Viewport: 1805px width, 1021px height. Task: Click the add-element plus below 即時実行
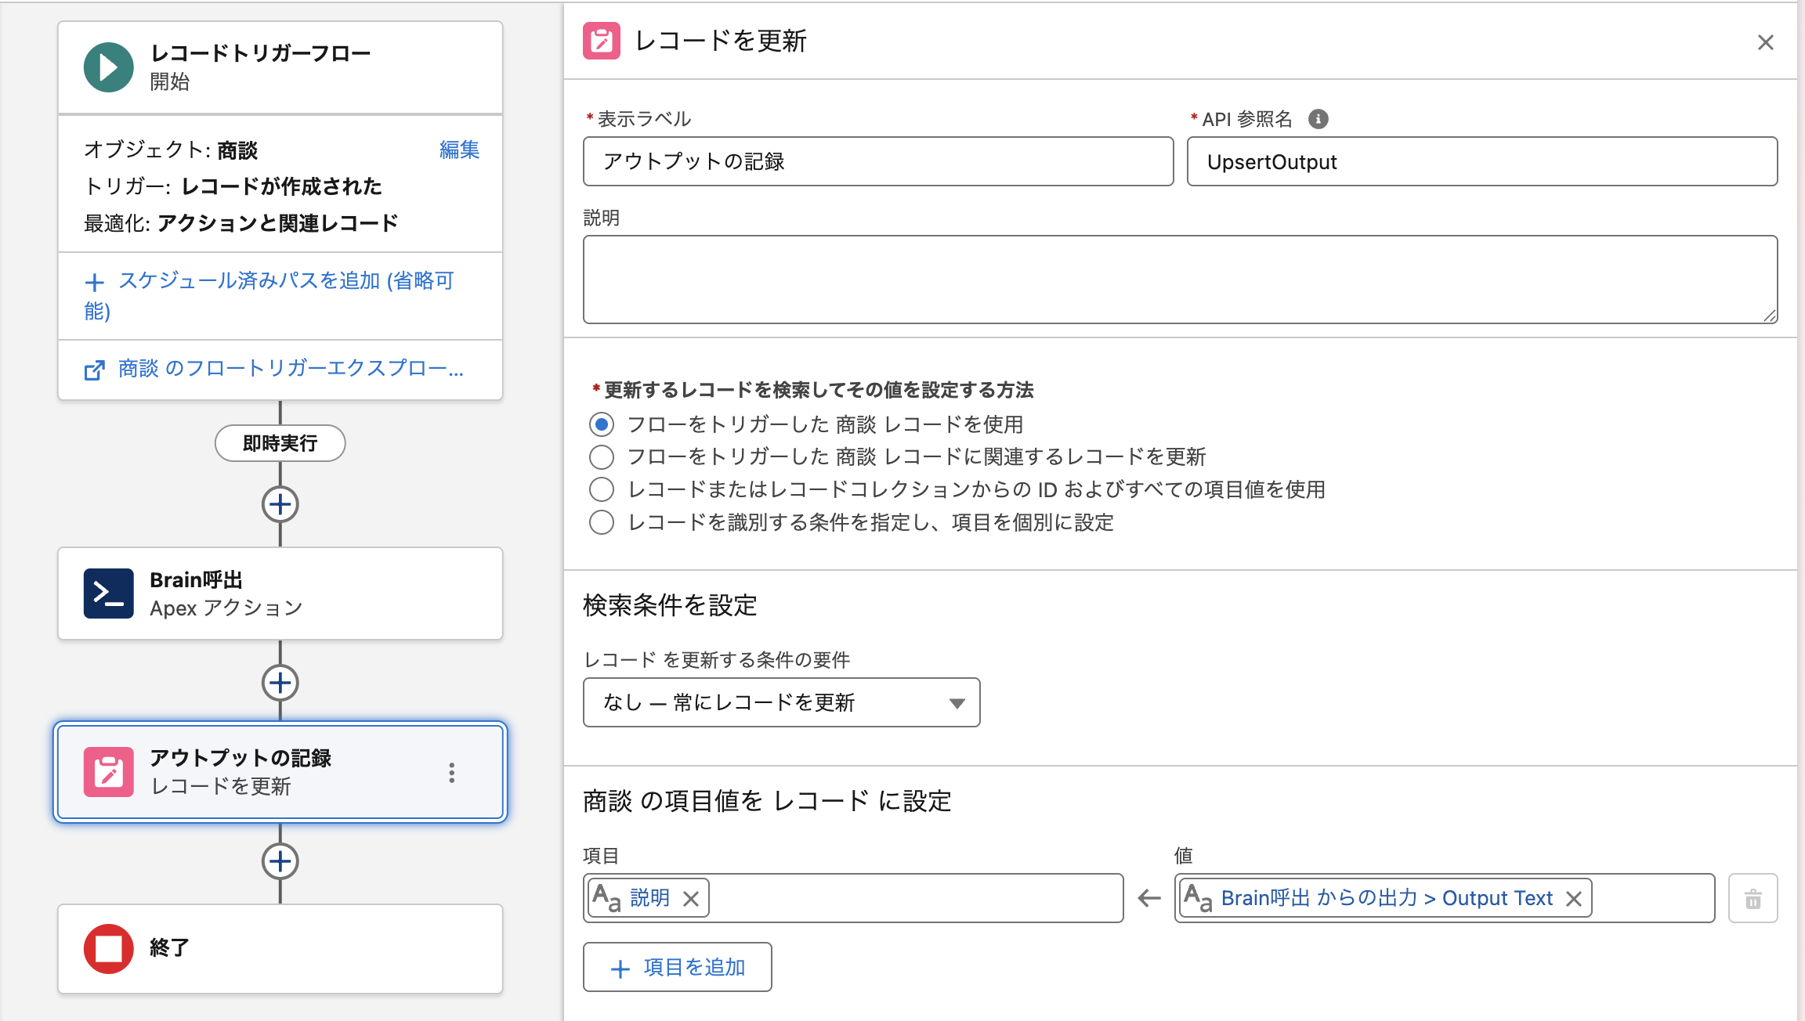tap(280, 505)
